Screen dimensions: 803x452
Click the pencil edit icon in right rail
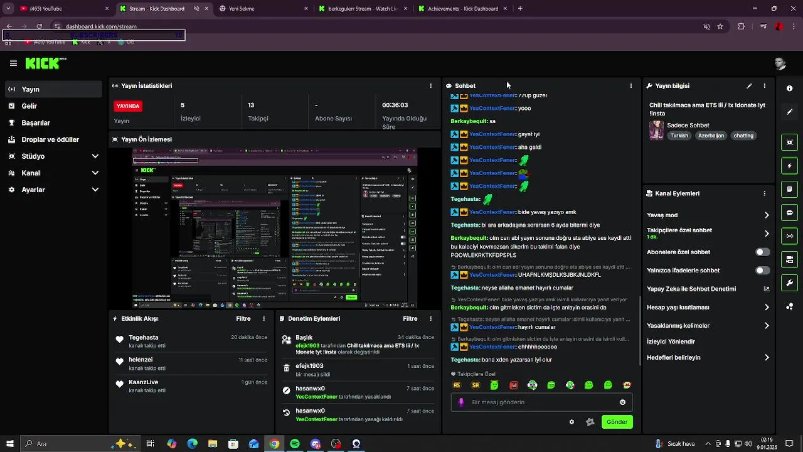click(790, 112)
